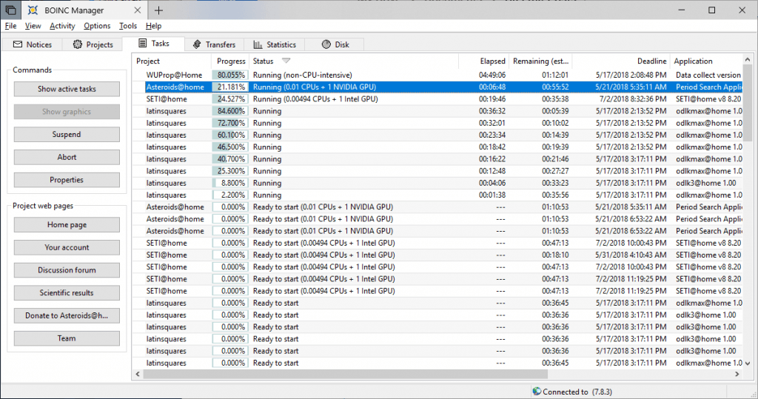Click the bar chart icon on Statistics tab
The width and height of the screenshot is (758, 399).
pyautogui.click(x=258, y=44)
